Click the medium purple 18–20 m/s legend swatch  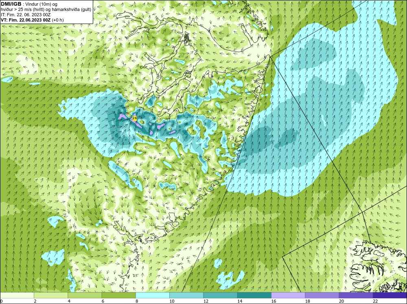click(322, 295)
